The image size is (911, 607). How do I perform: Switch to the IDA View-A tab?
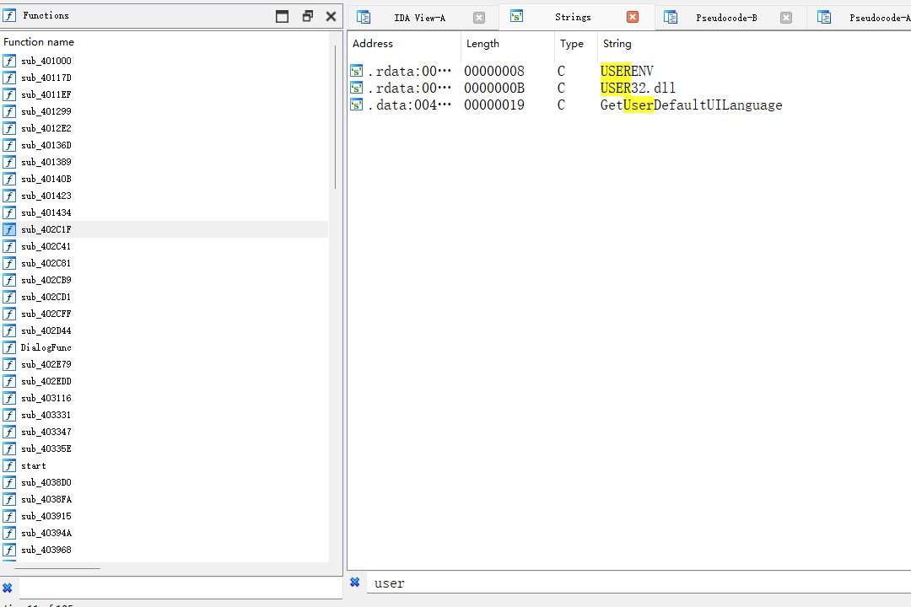tap(419, 18)
